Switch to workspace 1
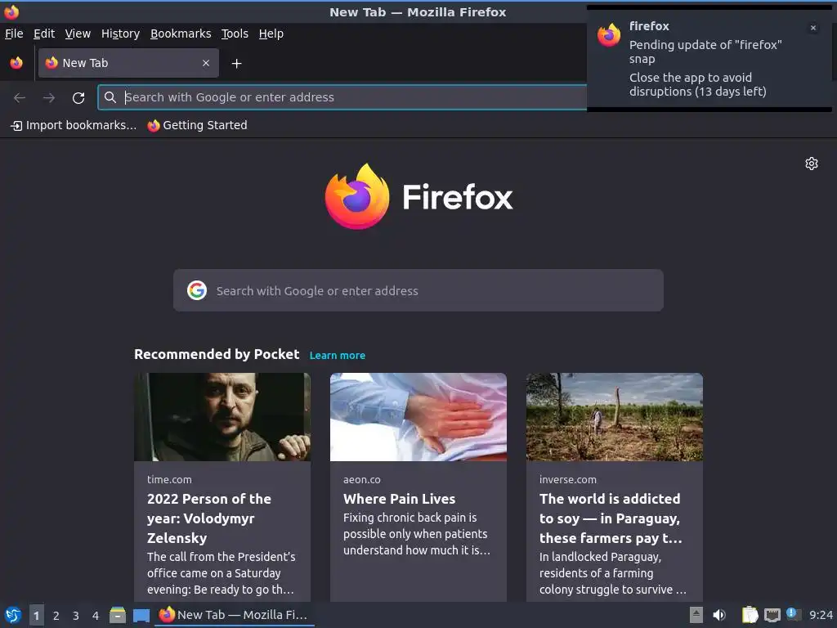The image size is (837, 628). [x=36, y=616]
